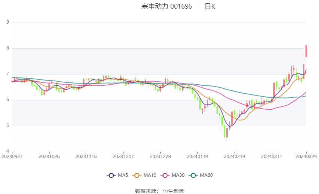Click the price axis label 6

(x=8, y=100)
